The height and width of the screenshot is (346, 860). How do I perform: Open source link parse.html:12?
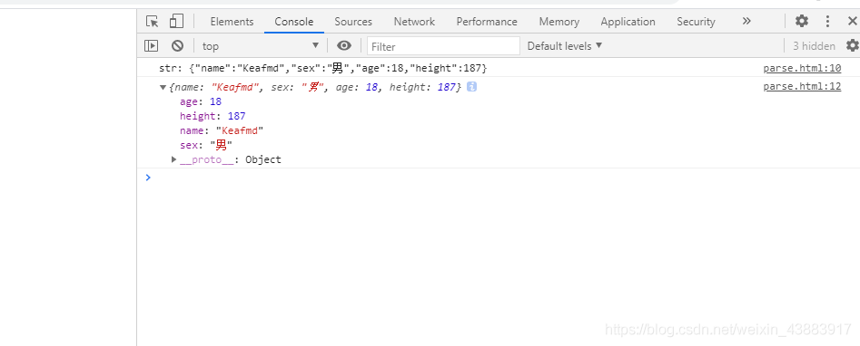[802, 87]
